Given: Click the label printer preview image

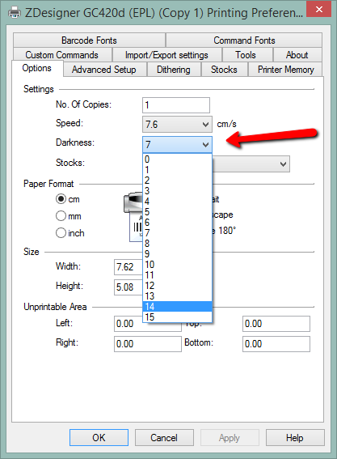Looking at the screenshot, I should 133,217.
